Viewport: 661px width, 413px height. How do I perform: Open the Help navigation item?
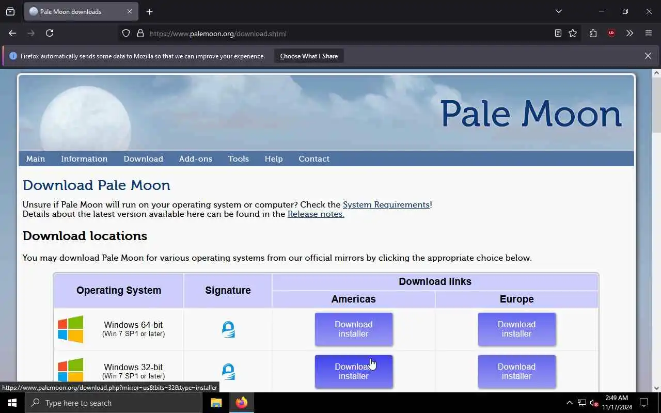(x=274, y=158)
